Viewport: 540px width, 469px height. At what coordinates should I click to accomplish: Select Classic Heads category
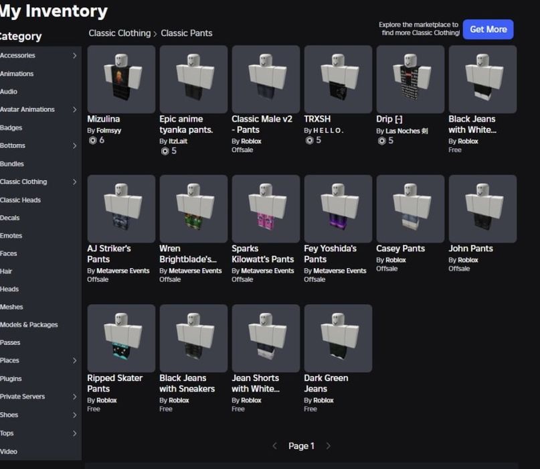[x=20, y=200]
